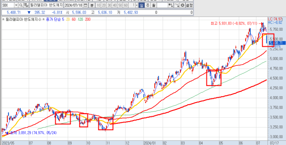The width and height of the screenshot is (286, 145).
Task: Click the 종가 단순 legend label
Action: tap(53, 19)
